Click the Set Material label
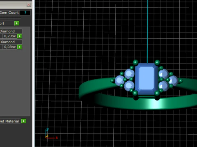Screen dimensions: 197x147 click(x=9, y=121)
